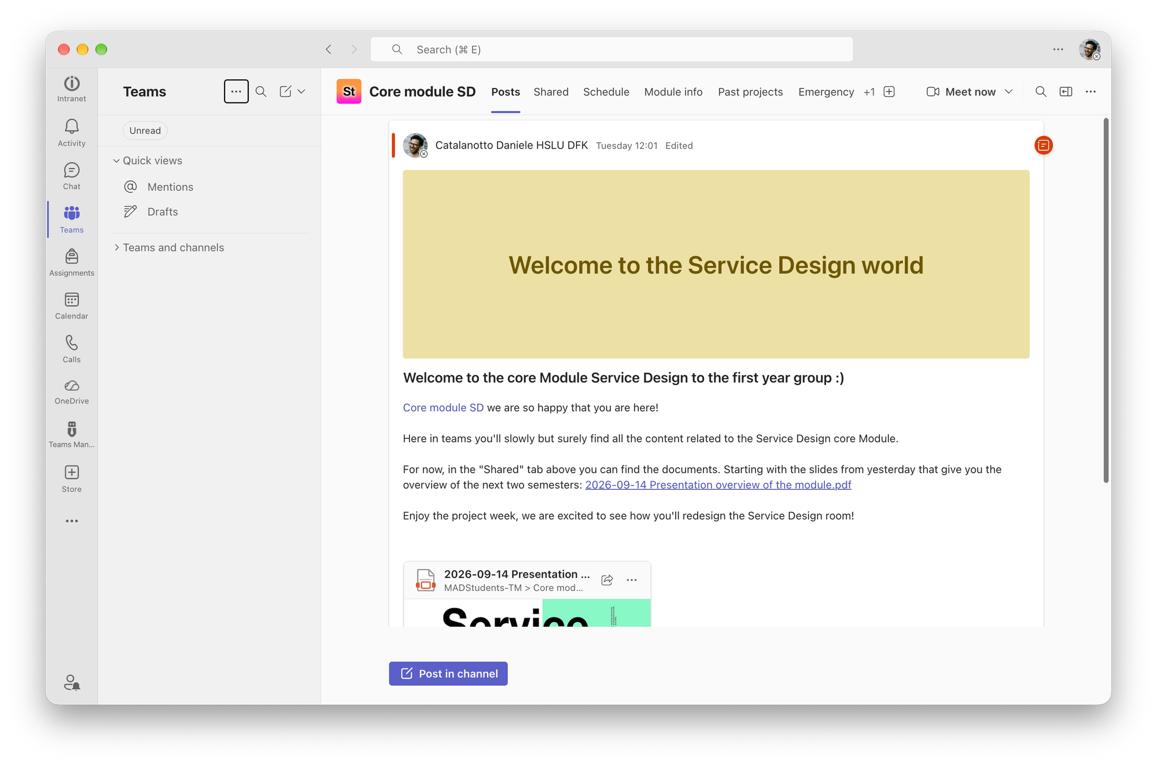Viewport: 1157px width, 765px height.
Task: Start a meeting with Meet now
Action: tap(961, 91)
